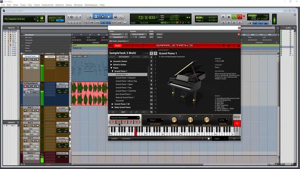Viewport: 300px width, 169px height.
Task: Click the Online button left of Stop
Action: [x=223, y=17]
